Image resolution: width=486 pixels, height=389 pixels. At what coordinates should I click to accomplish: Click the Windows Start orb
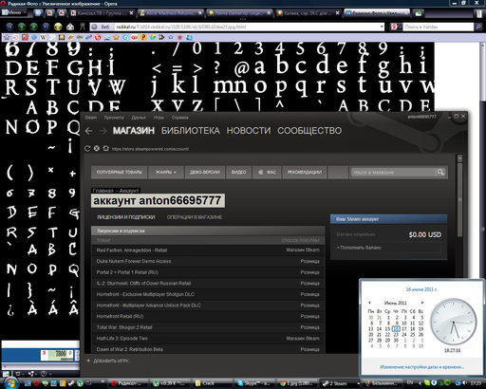(x=10, y=382)
